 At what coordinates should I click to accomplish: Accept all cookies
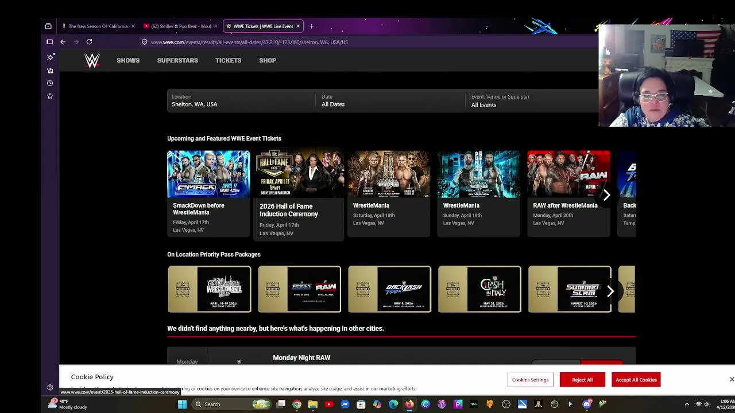(636, 380)
